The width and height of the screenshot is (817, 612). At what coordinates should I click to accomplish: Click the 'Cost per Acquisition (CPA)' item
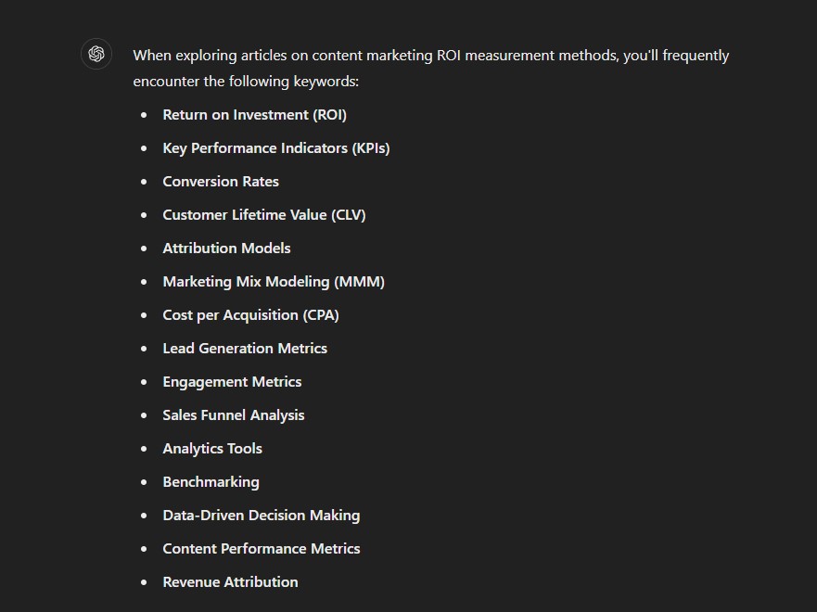pyautogui.click(x=250, y=315)
